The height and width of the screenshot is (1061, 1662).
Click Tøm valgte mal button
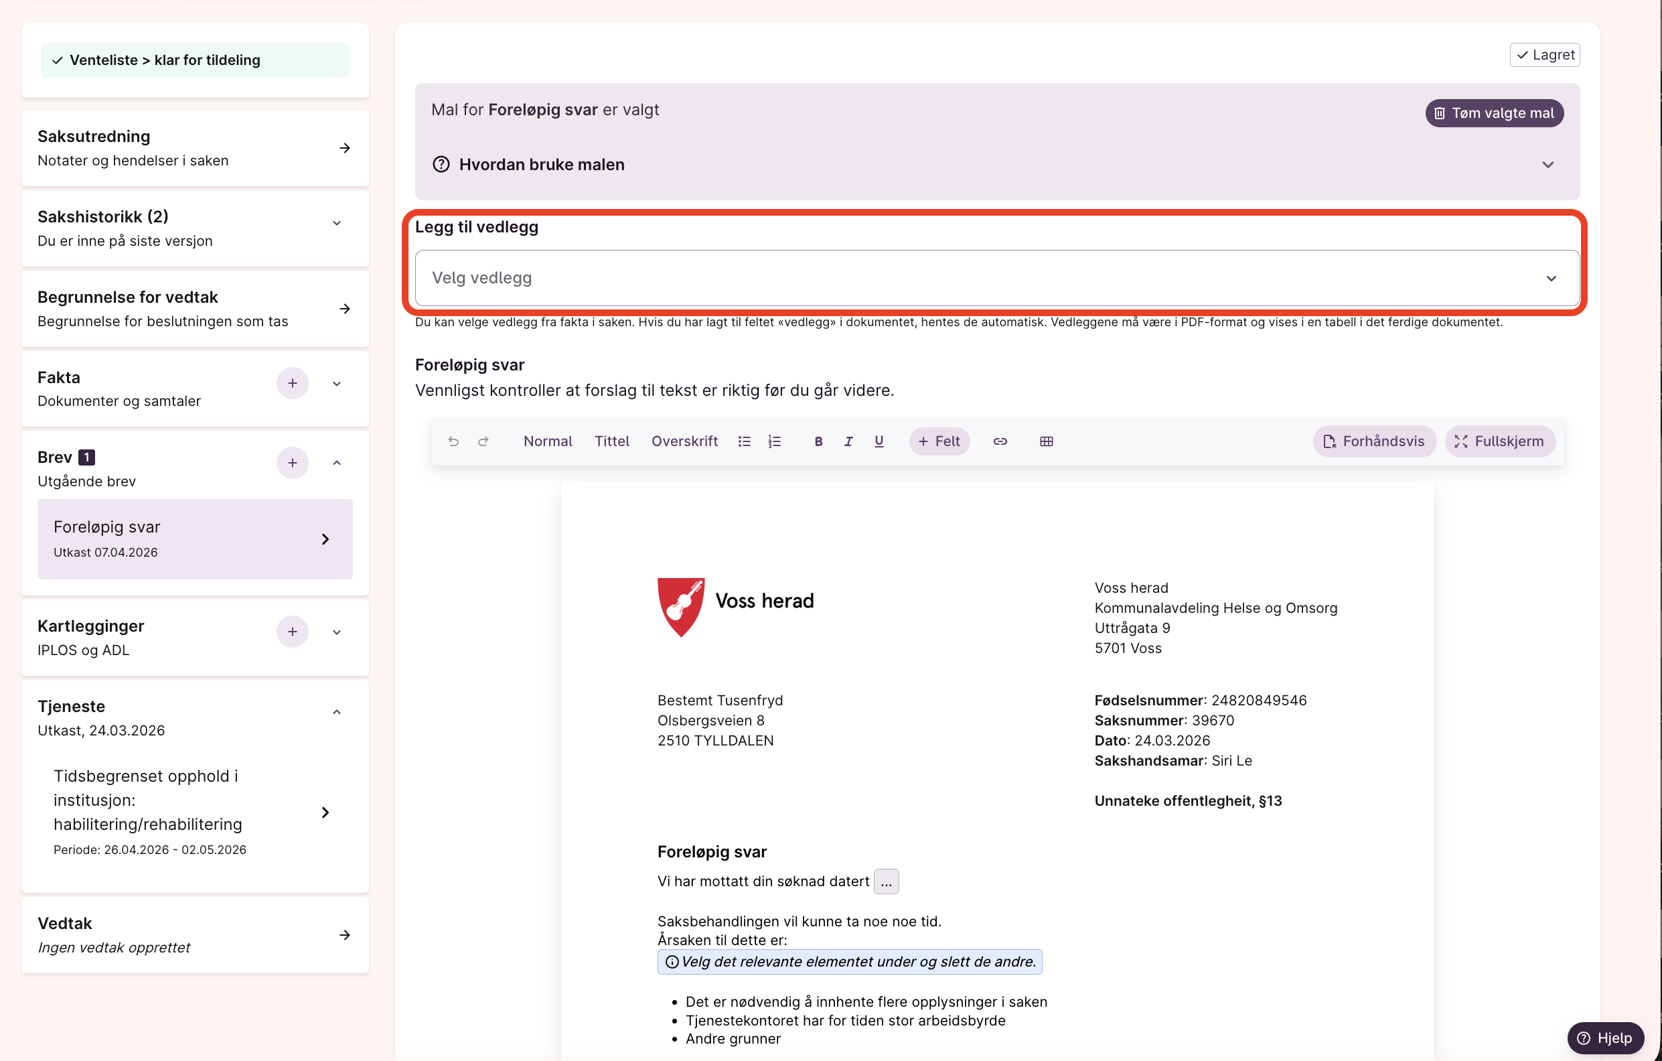(1495, 113)
